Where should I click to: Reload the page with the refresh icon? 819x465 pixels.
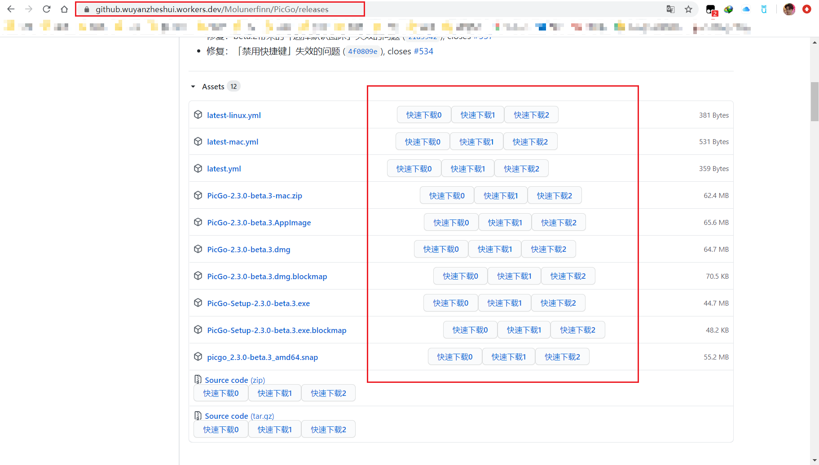point(46,9)
